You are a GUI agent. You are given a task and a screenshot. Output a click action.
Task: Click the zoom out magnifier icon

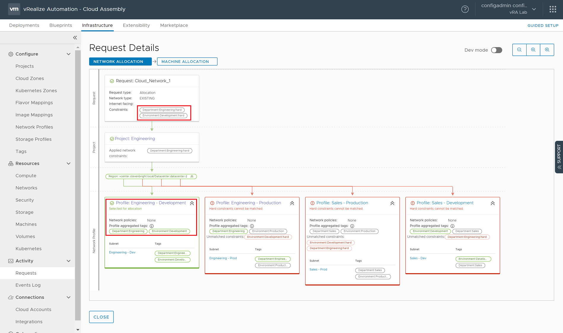click(x=519, y=50)
